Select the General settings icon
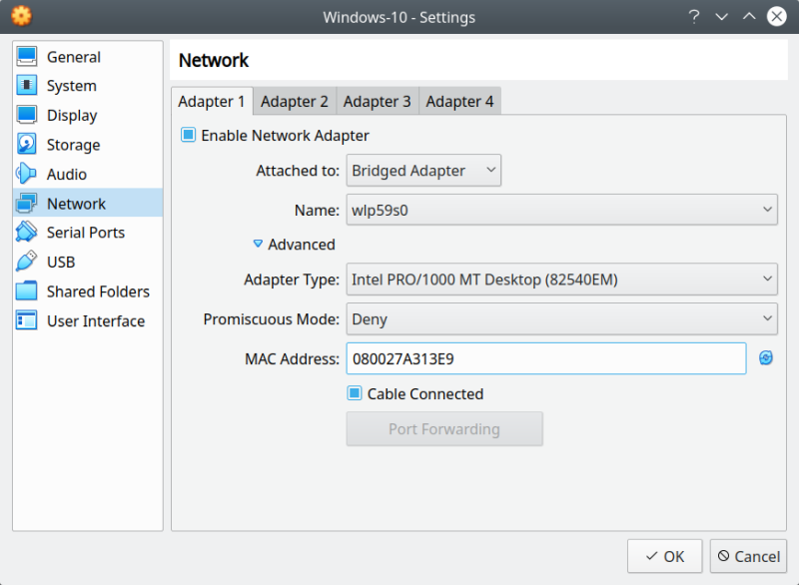799x585 pixels. tap(28, 57)
